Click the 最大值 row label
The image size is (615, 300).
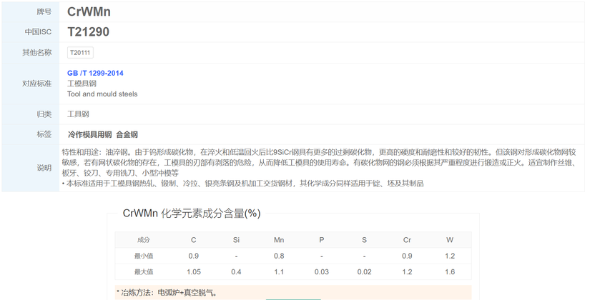click(144, 272)
